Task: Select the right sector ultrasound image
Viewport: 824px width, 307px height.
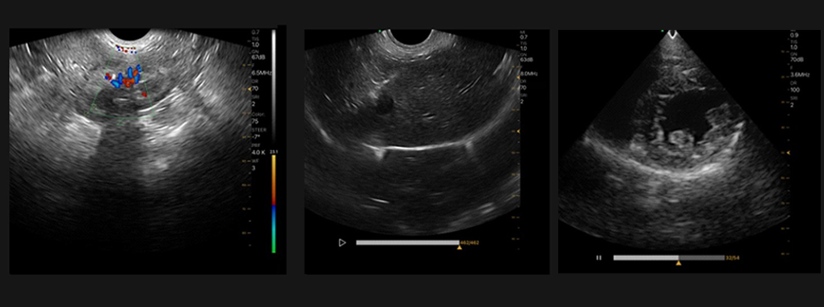Action: coord(674,139)
